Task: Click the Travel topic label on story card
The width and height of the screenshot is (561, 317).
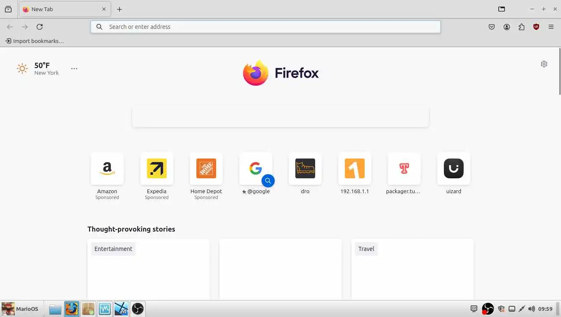Action: (366, 249)
